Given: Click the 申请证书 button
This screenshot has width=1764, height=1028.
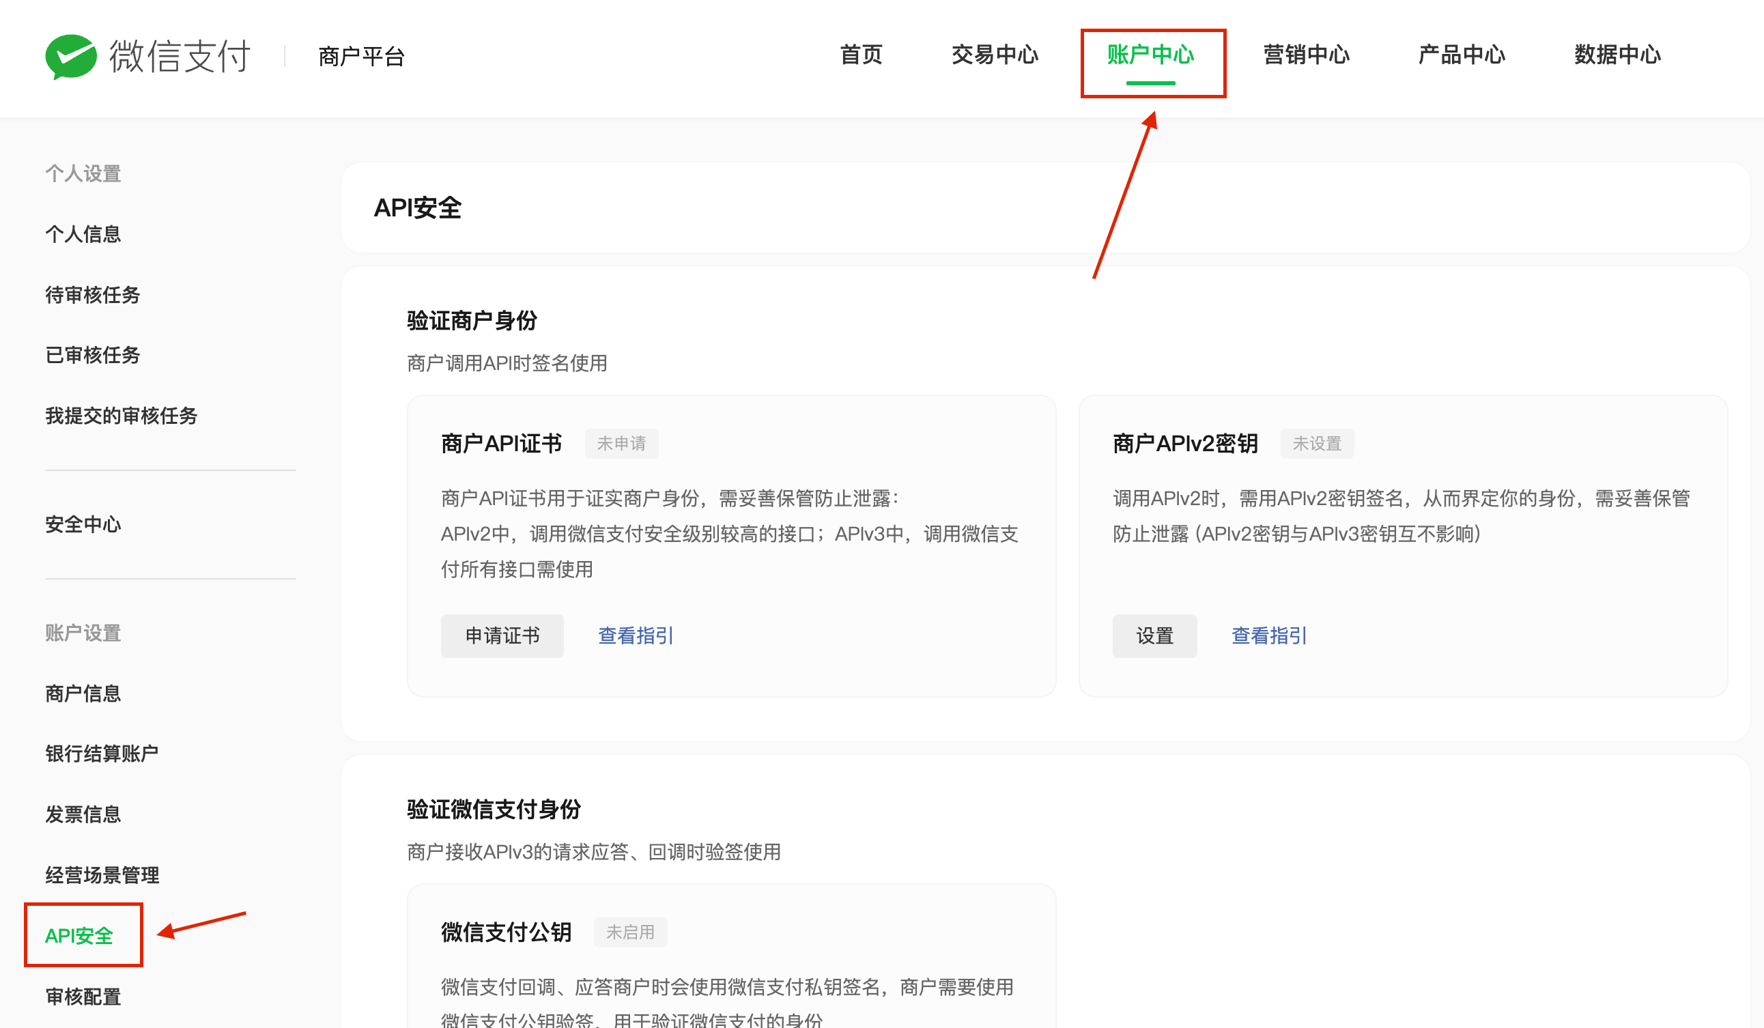Looking at the screenshot, I should (502, 636).
